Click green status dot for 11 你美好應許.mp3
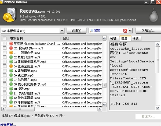 [11, 93]
